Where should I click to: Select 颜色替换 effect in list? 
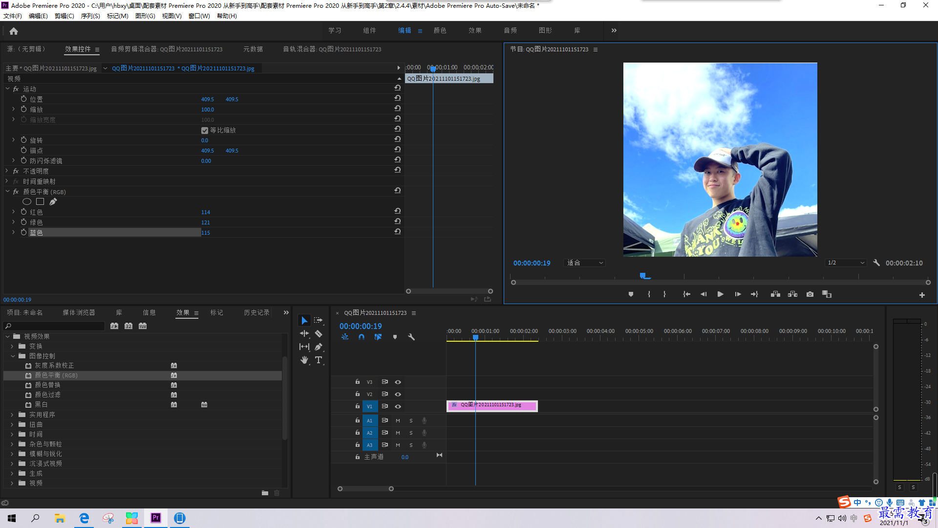47,385
